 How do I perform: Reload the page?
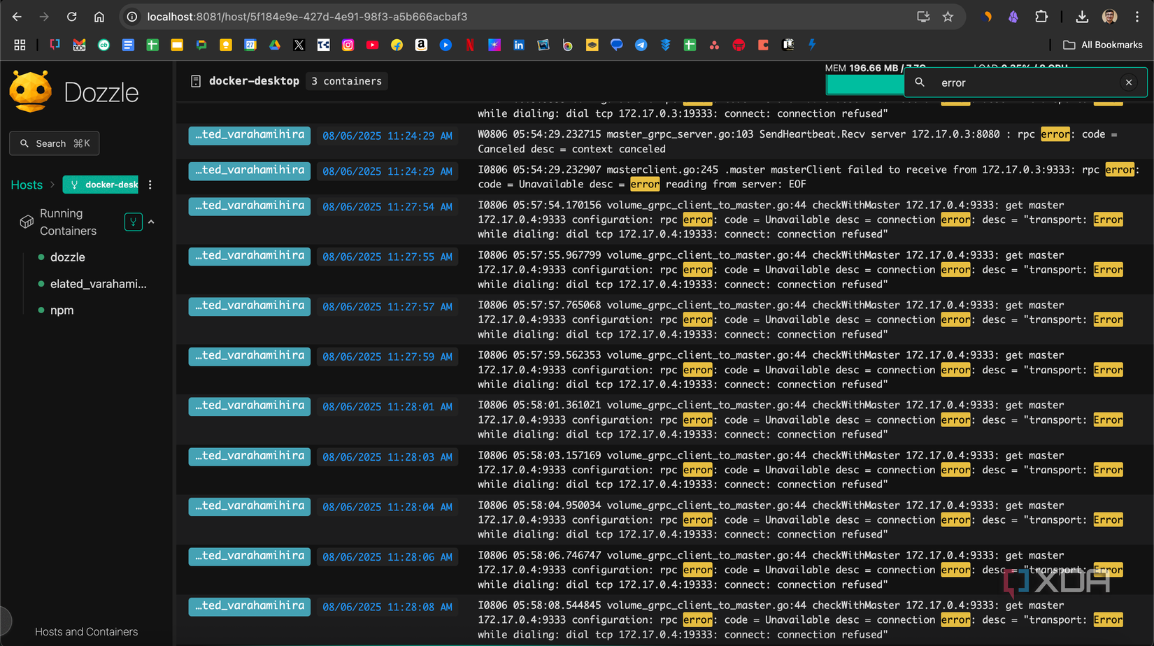click(x=71, y=17)
